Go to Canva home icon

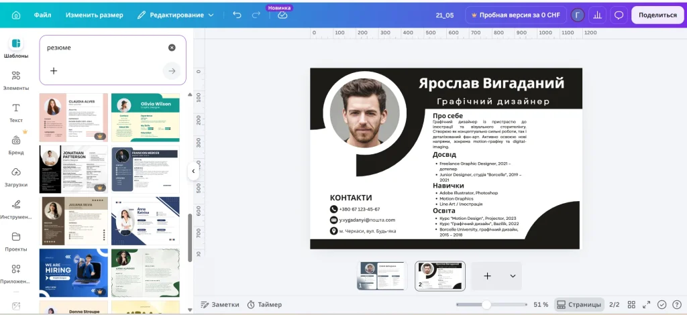point(16,15)
